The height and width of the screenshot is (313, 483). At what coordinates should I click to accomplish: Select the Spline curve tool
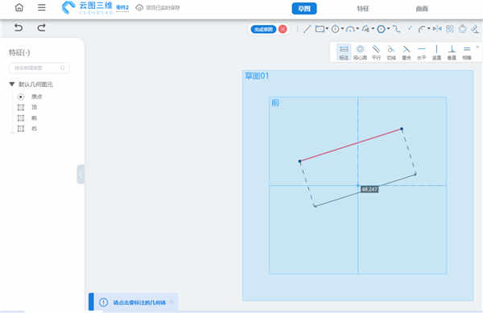pos(396,29)
